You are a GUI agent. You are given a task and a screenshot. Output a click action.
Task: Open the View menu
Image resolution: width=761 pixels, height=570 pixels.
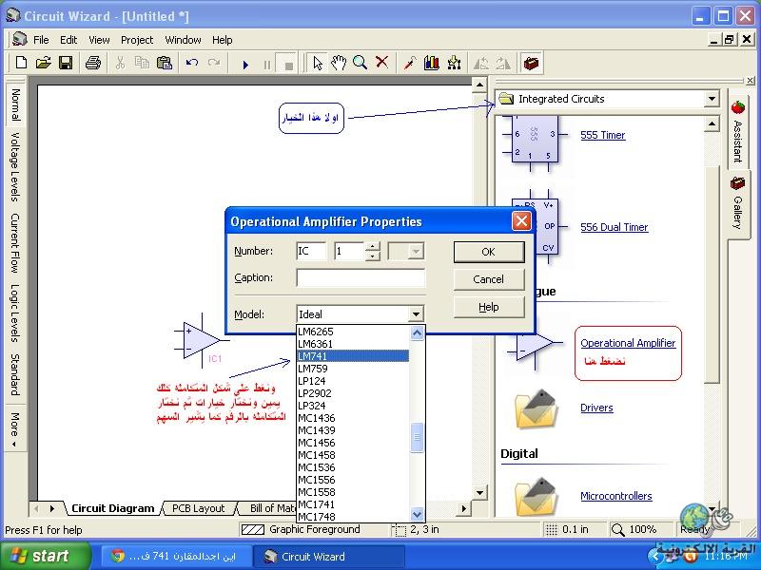pos(99,40)
